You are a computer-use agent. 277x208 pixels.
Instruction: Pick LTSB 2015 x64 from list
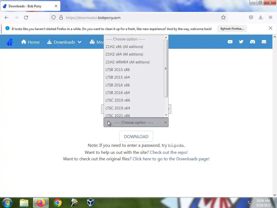click(134, 77)
